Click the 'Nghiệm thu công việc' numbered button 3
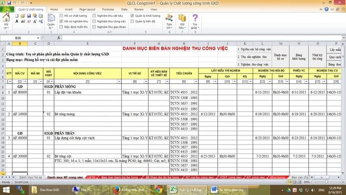 pyautogui.click(x=254, y=64)
